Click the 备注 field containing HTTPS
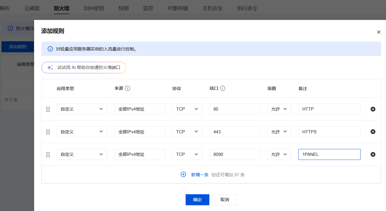Viewport: 386px width, 211px height. tap(329, 132)
